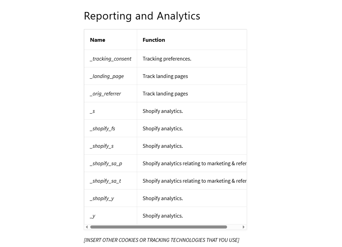Click the _s cookie name cell
Viewport: 342px width, 247px height.
click(93, 111)
